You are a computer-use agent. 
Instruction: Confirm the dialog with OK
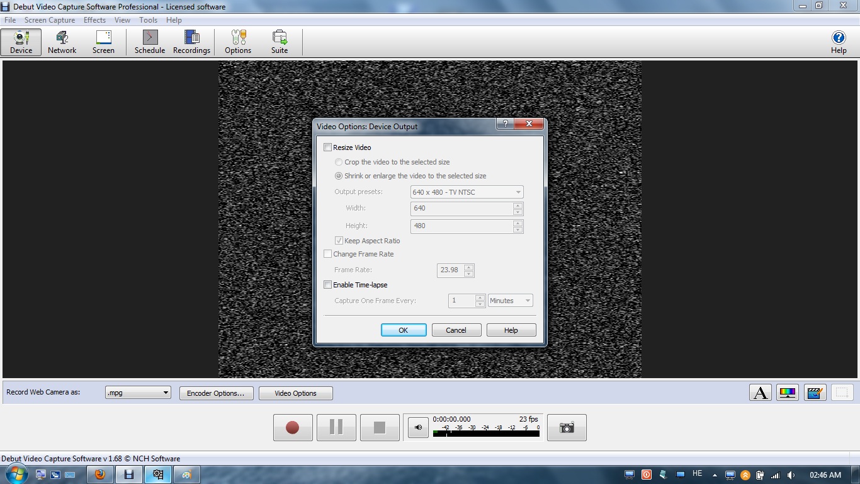(404, 330)
